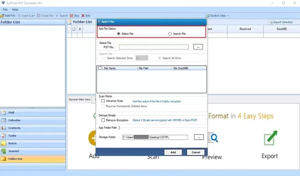Screen dimensions: 300x176
Task: Select Folder List in the sidebar
Action: coord(33,159)
